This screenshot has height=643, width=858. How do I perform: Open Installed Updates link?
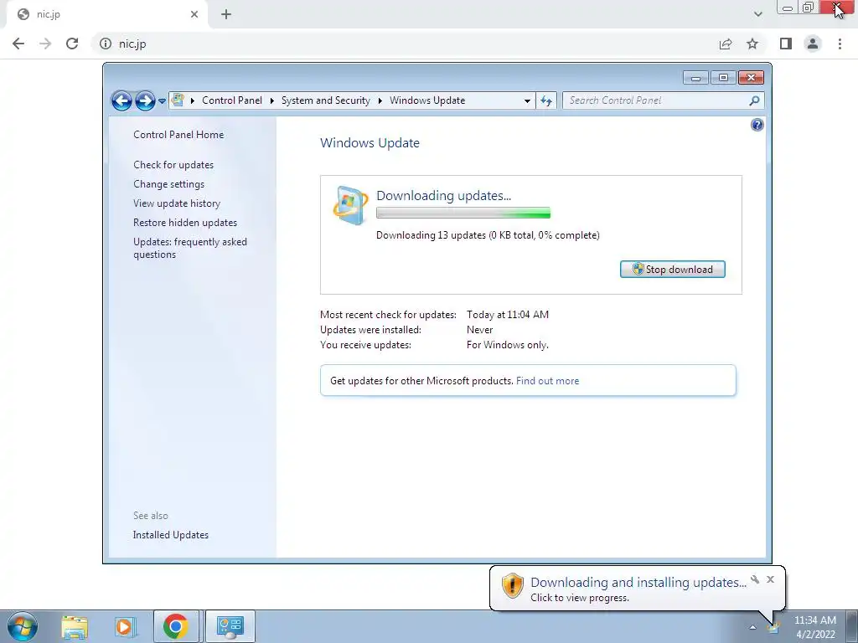(x=171, y=535)
